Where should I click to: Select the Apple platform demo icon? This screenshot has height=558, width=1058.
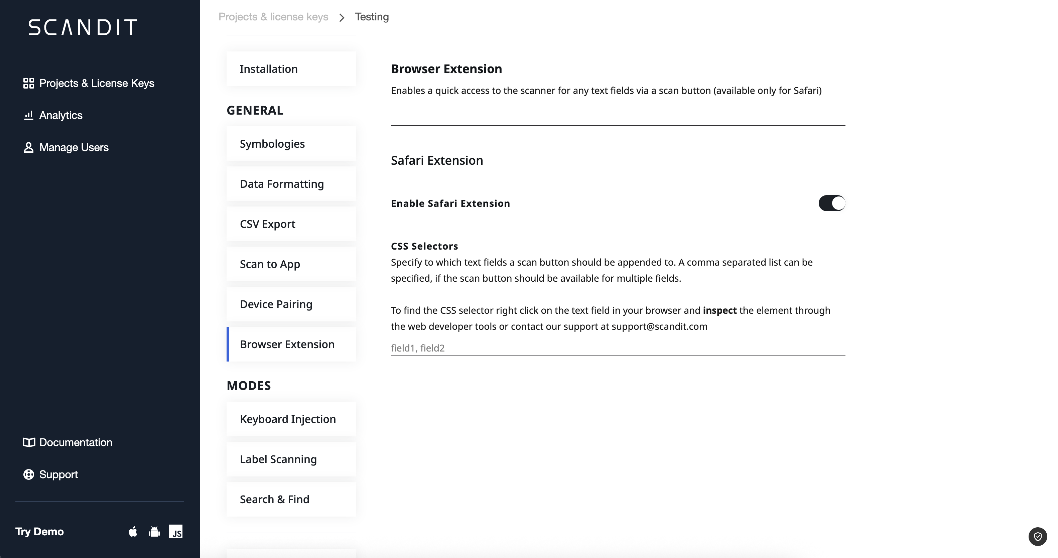133,531
